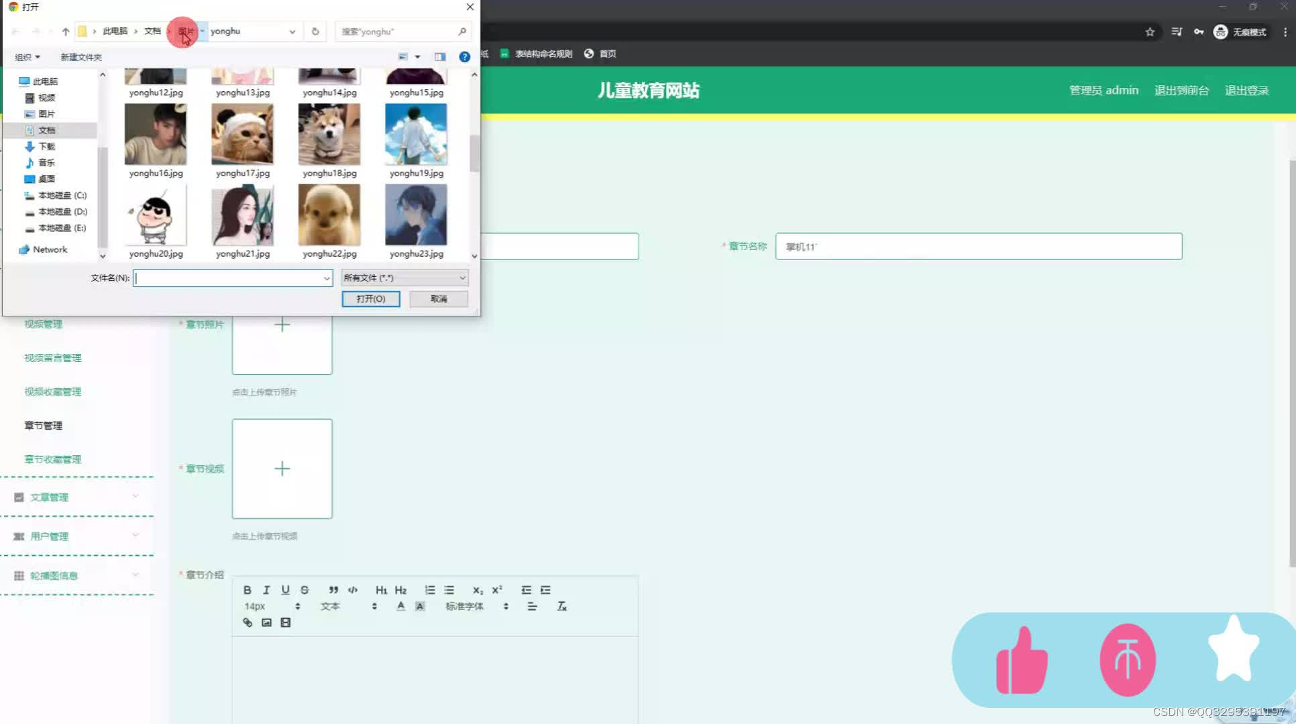Change the view mode dropdown in dialog
This screenshot has height=724, width=1296.
pos(417,57)
